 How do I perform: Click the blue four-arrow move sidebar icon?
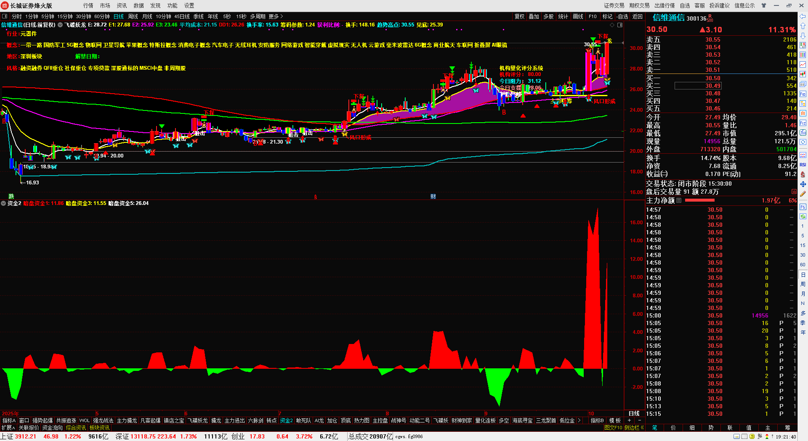(x=803, y=184)
